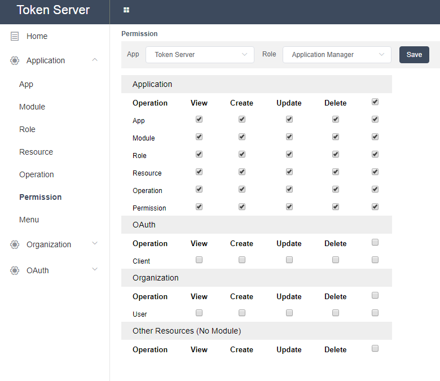Check Update permission for User row

point(289,313)
